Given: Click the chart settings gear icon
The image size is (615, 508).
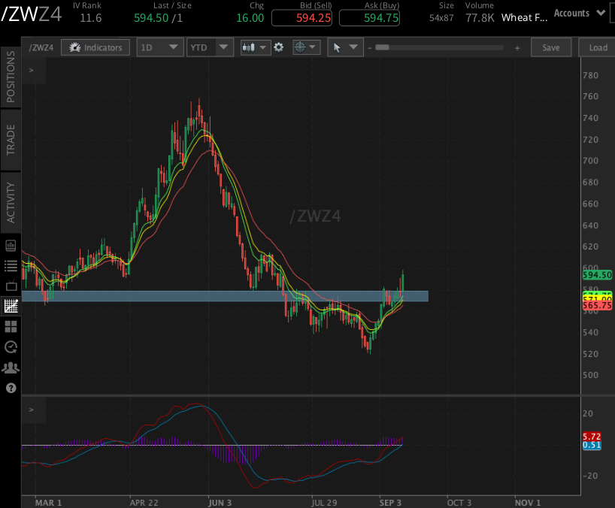Looking at the screenshot, I should point(279,47).
